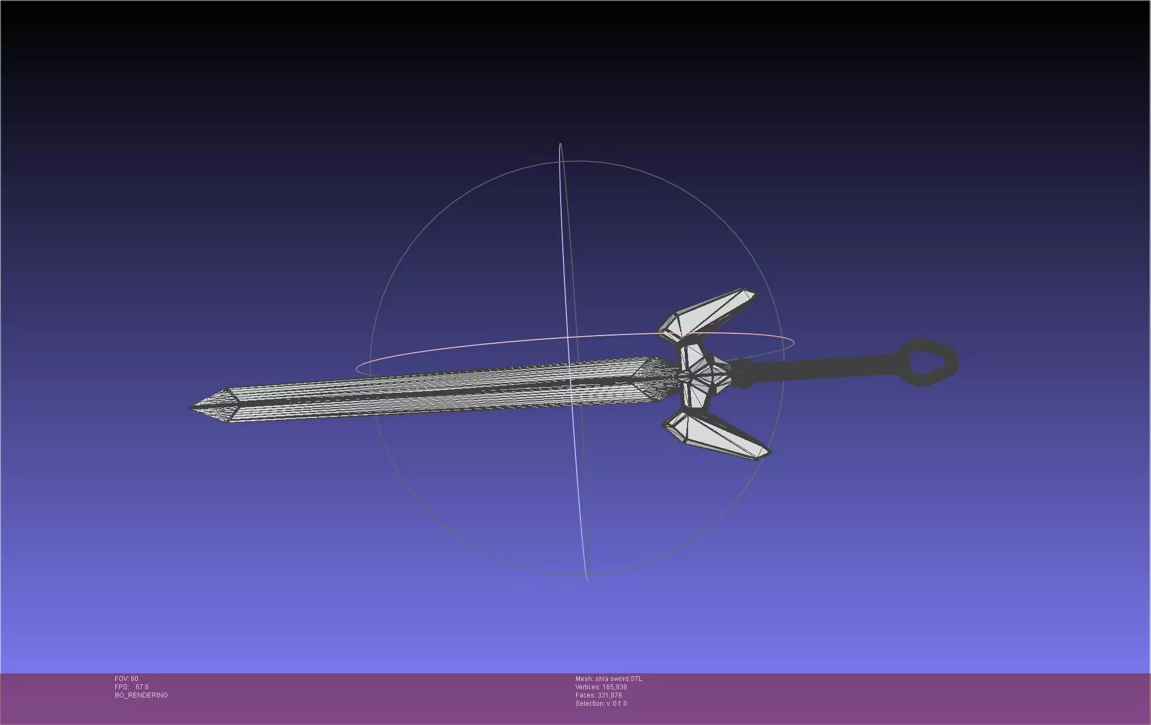Click the 'Mesh: shia sword.STL' label
The image size is (1151, 725).
(608, 679)
